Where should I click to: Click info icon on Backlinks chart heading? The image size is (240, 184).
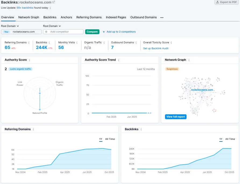(141, 129)
